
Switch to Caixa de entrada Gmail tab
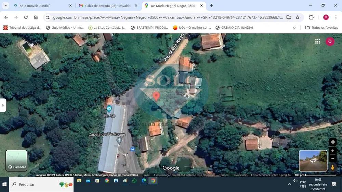pos(108,6)
